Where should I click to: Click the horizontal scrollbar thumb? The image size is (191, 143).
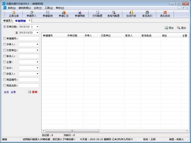pyautogui.click(x=72, y=131)
